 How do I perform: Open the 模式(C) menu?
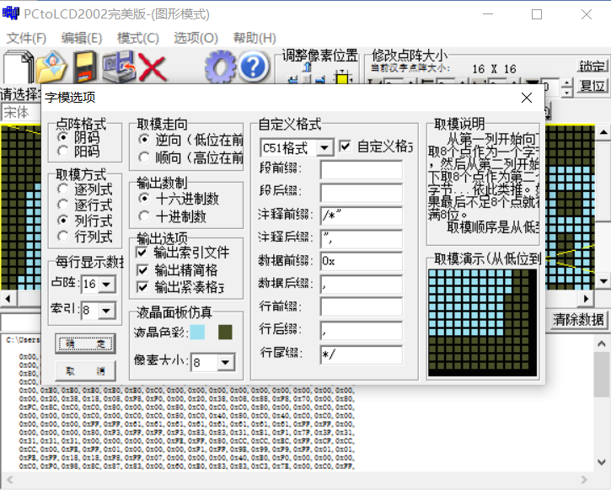point(137,38)
